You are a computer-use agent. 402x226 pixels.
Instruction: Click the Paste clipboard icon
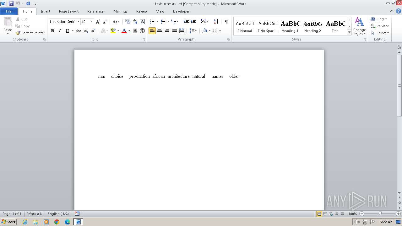pyautogui.click(x=8, y=23)
